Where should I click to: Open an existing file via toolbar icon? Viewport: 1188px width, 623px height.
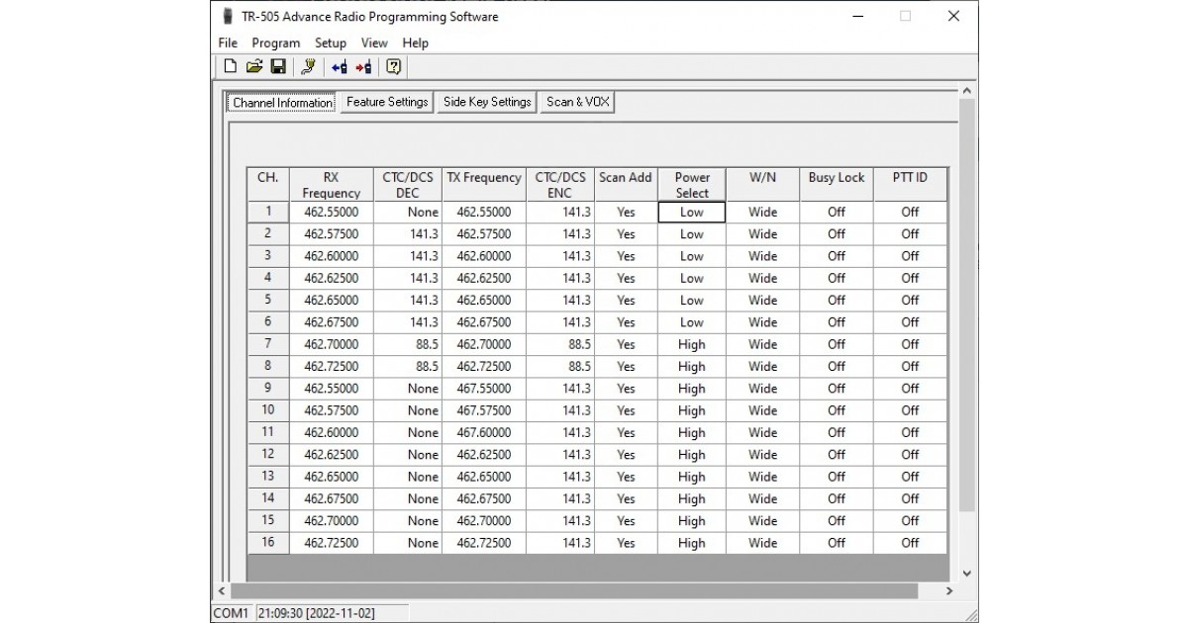click(x=254, y=66)
